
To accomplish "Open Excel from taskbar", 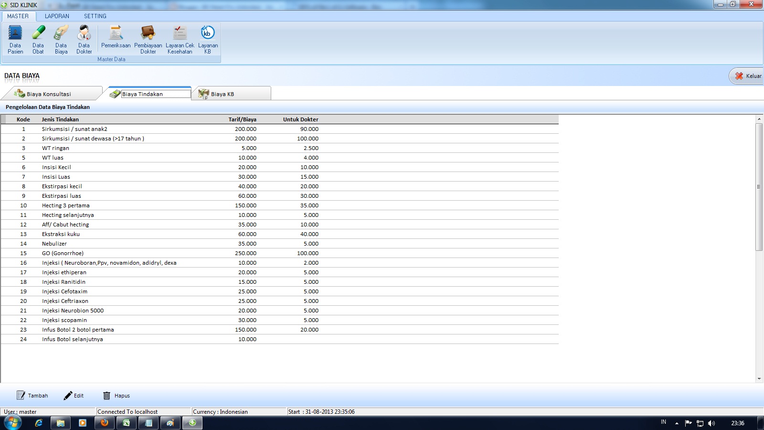I will (x=127, y=423).
